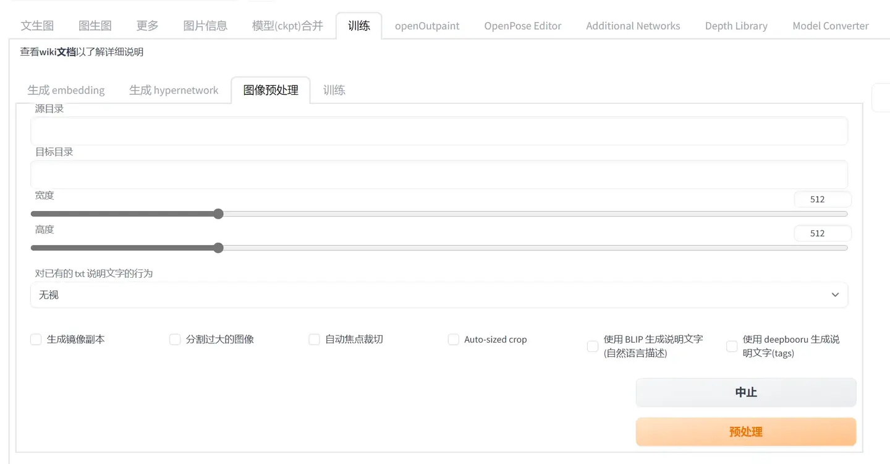Toggle 分割过大的图像 checkbox
The width and height of the screenshot is (890, 464).
175,340
